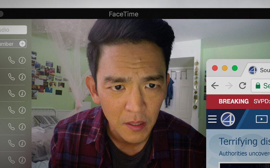The width and height of the screenshot is (270, 168).
Task: Reload the page in the browser window
Action: coord(242,86)
